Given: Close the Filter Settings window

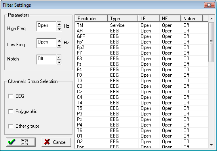Looking at the screenshot, I should [209, 5].
